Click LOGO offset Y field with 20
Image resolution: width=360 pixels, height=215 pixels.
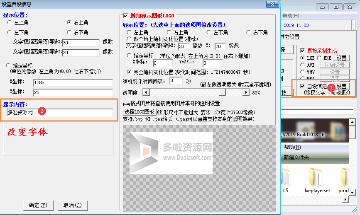[220, 46]
